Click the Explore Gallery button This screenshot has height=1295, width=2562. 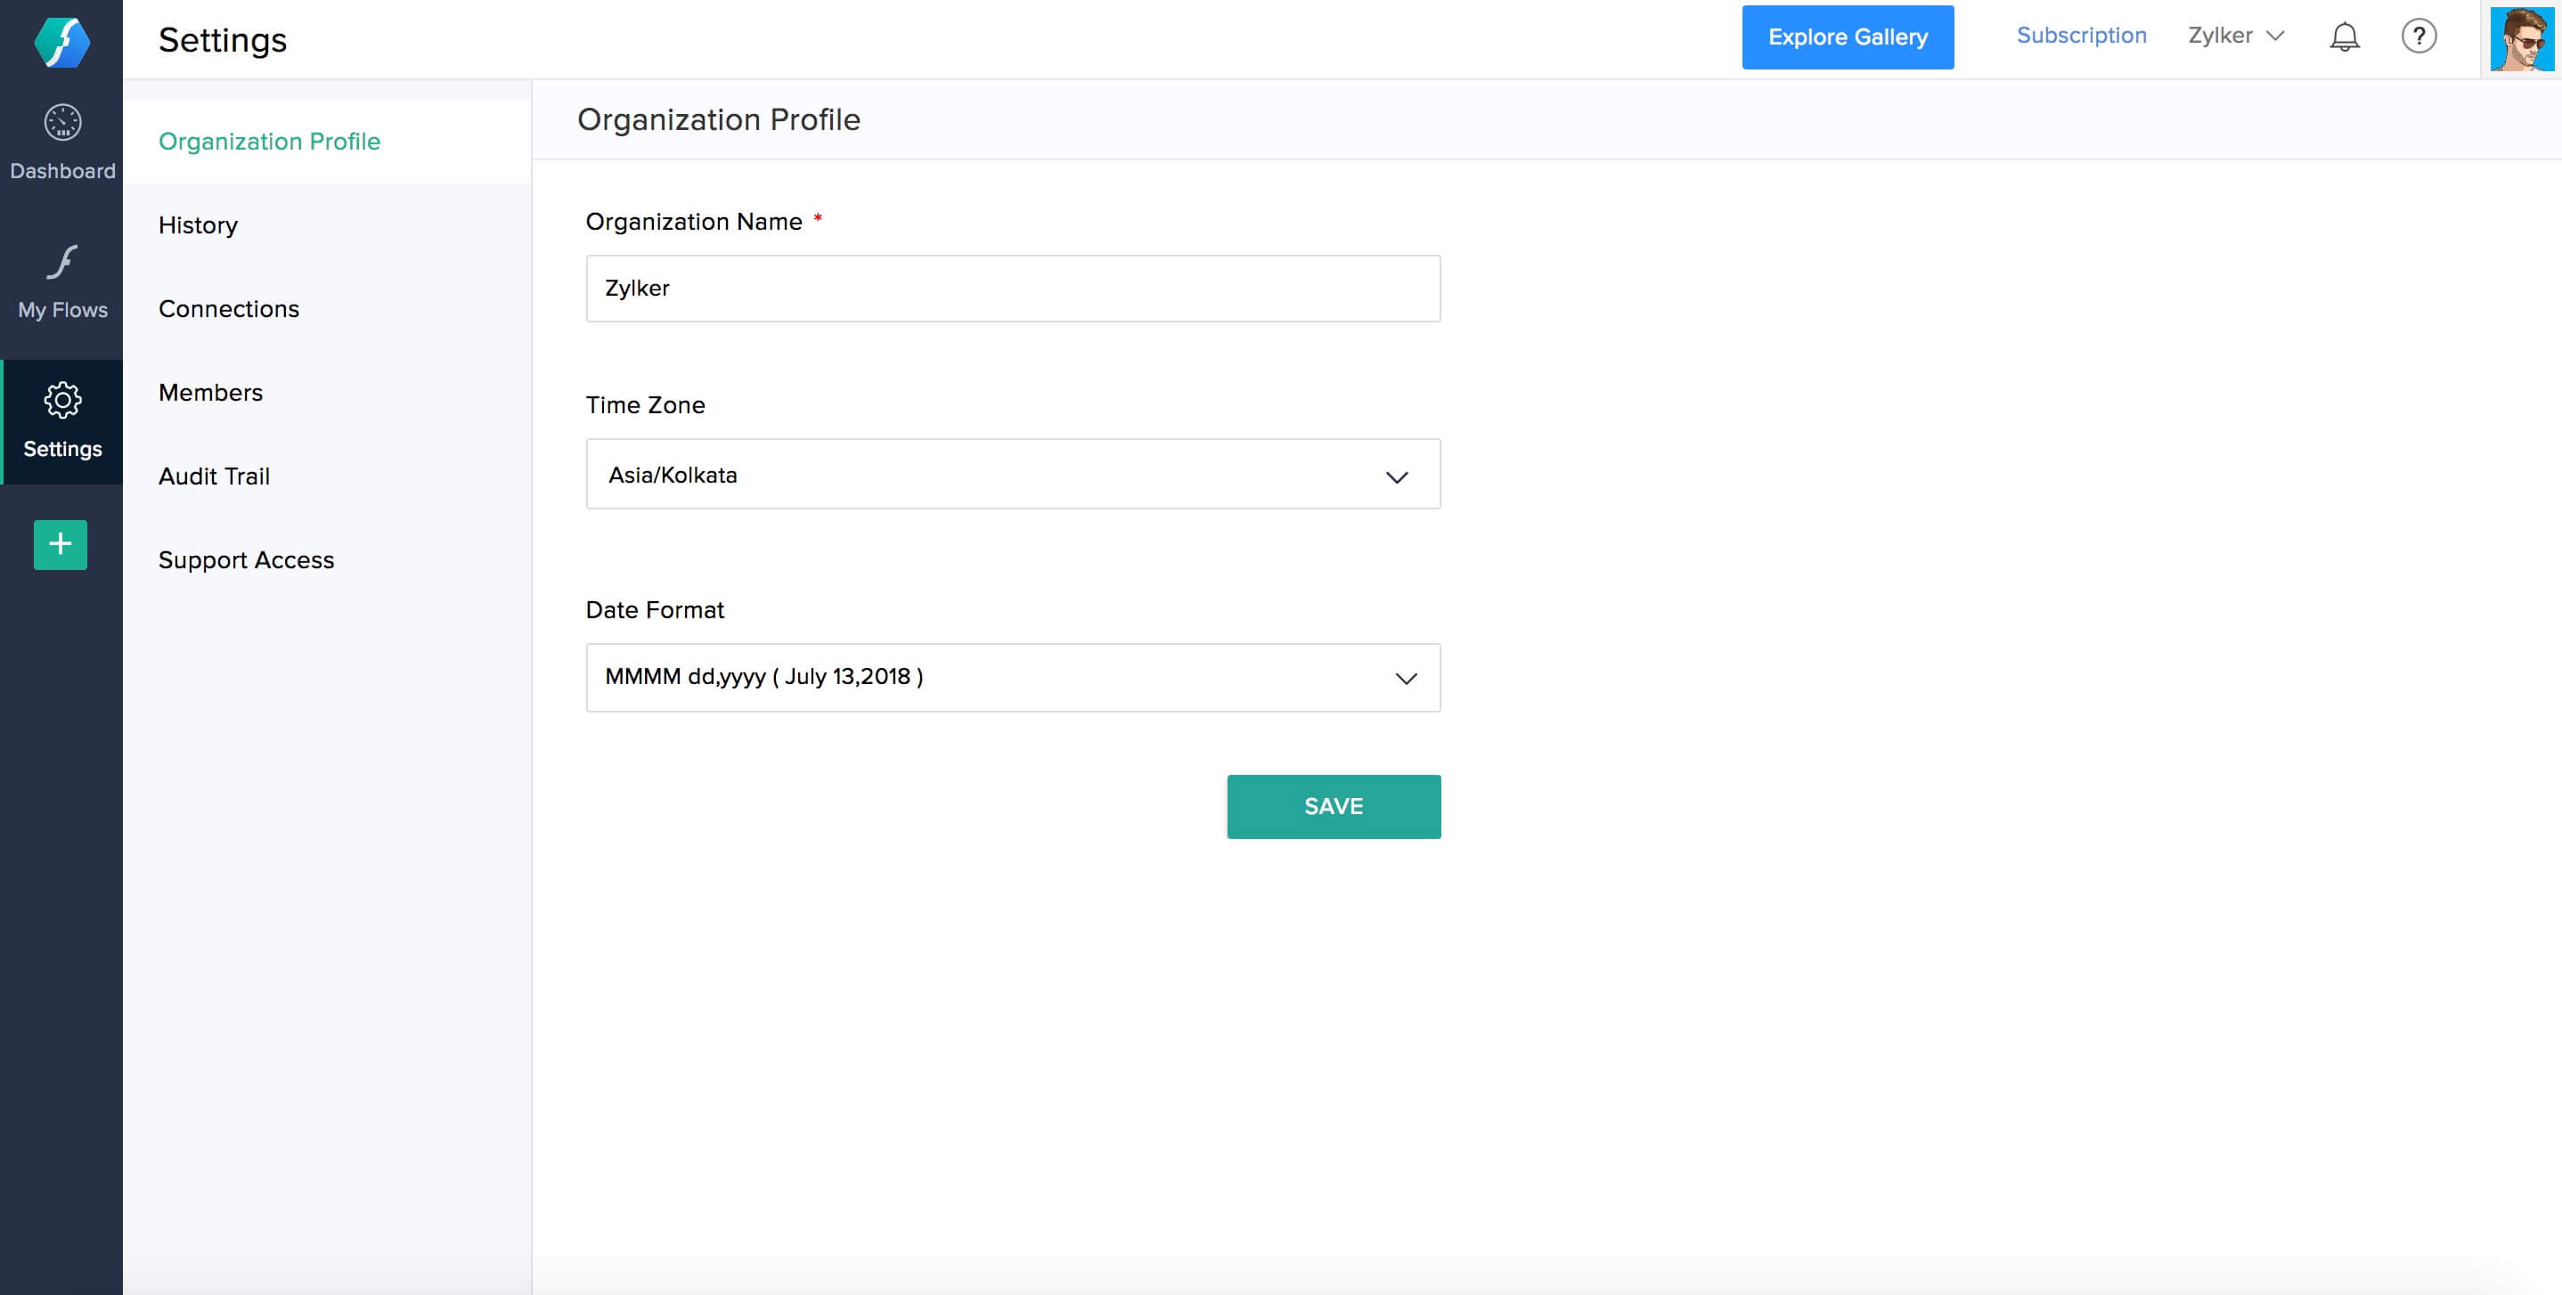click(x=1847, y=37)
